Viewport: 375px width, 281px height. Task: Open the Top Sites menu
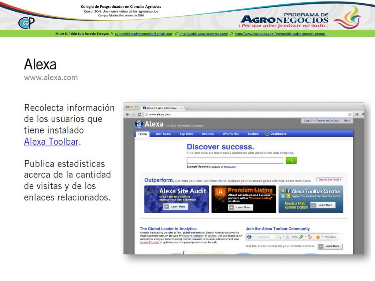(186, 134)
